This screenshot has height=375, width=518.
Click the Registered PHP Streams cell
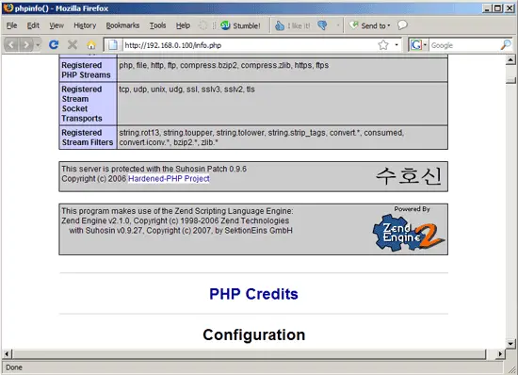(88, 70)
